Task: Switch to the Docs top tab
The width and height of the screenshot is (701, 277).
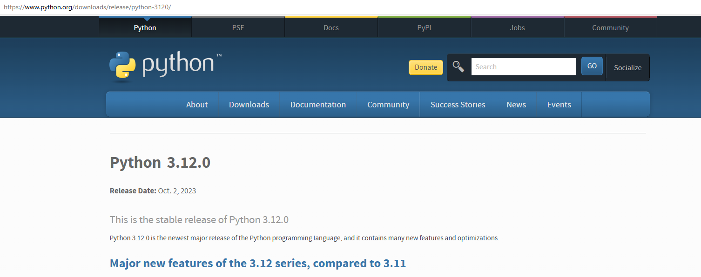Action: pyautogui.click(x=331, y=28)
